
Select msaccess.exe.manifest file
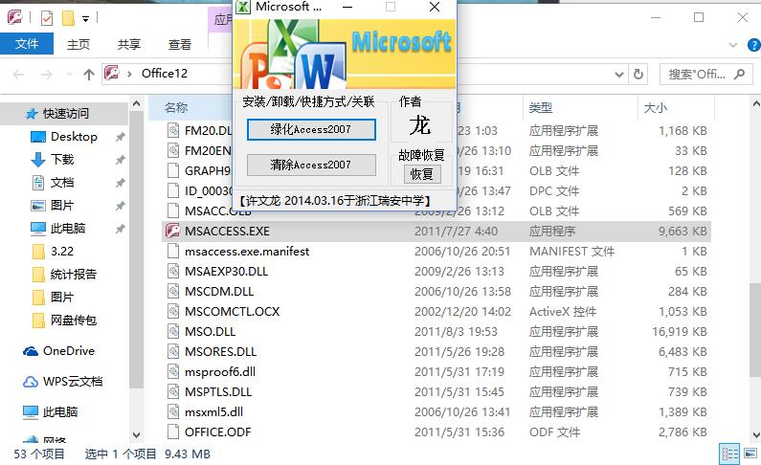click(247, 252)
